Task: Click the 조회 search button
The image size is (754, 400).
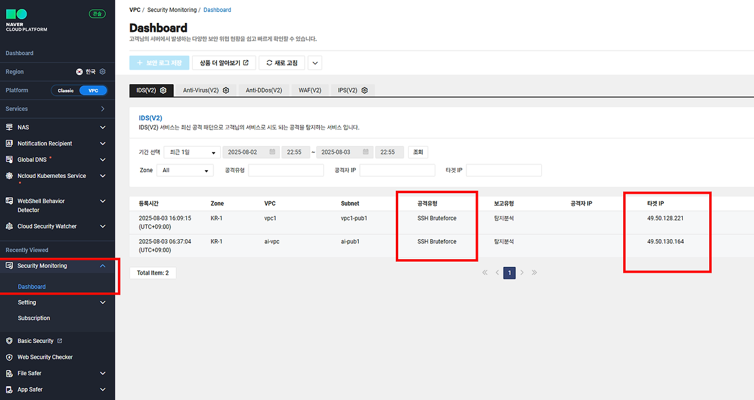Action: click(418, 152)
